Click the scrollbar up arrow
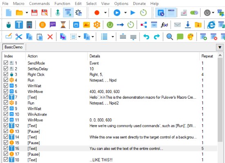This screenshot has width=225, height=163. [x=220, y=55]
